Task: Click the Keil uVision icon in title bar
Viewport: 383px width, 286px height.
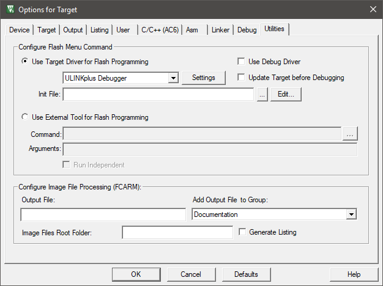Action: coord(9,10)
